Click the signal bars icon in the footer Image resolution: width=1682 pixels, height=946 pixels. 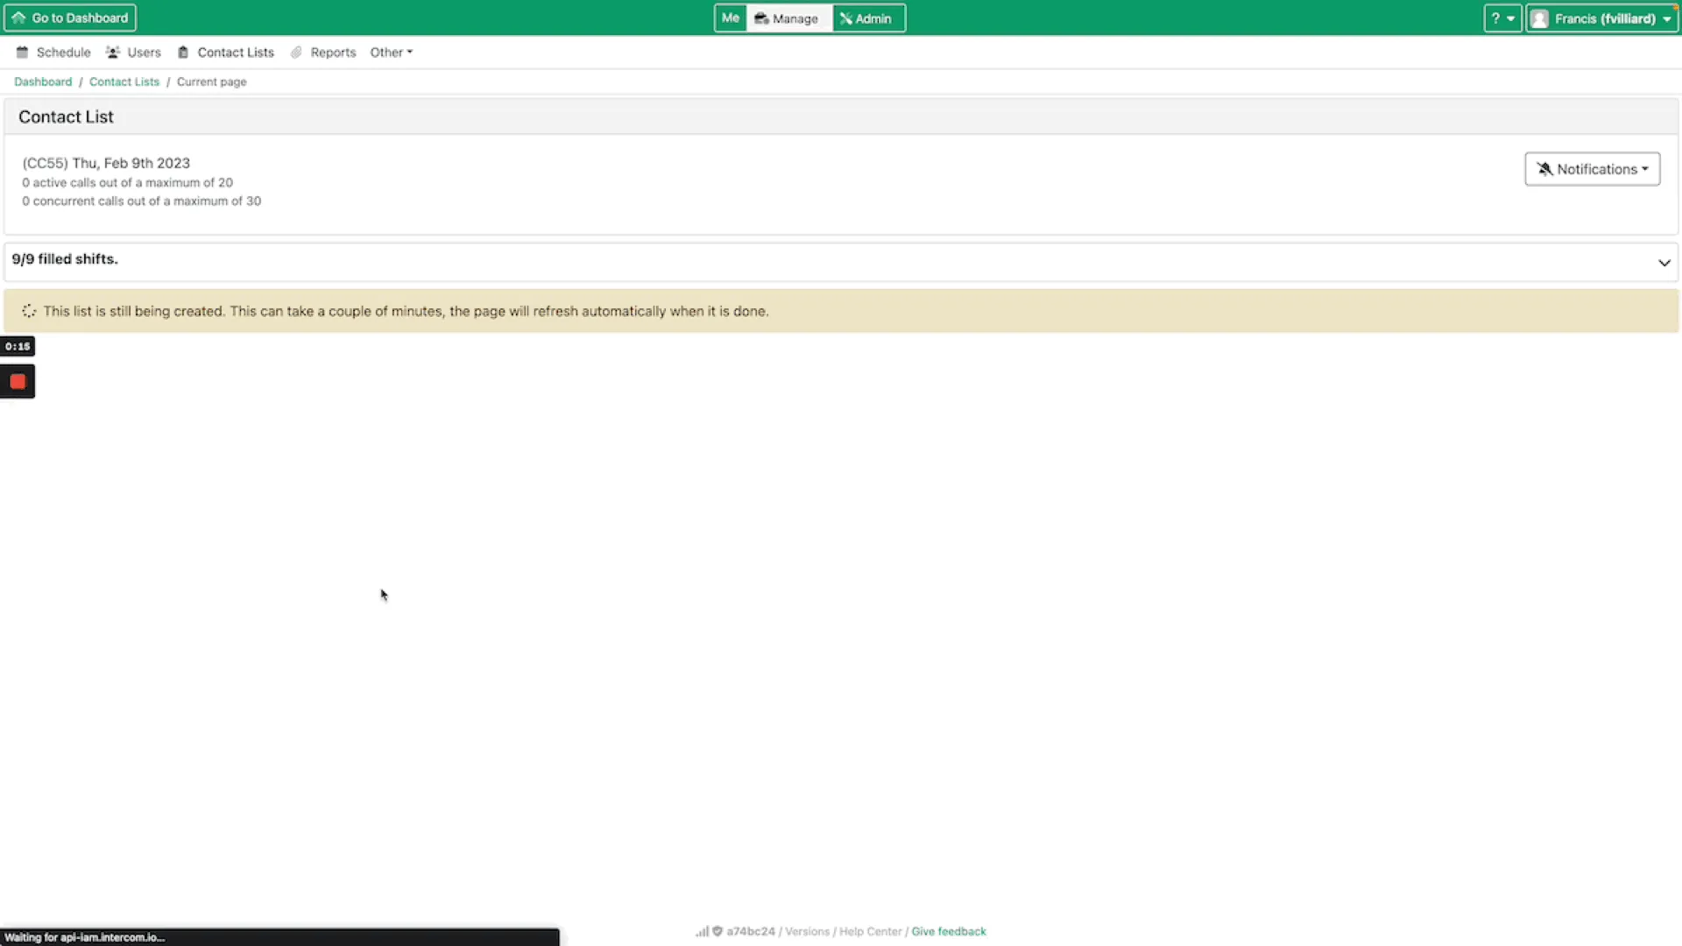point(703,931)
